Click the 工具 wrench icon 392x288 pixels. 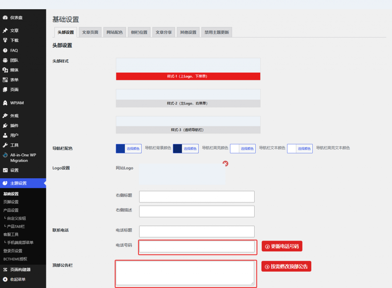5,145
